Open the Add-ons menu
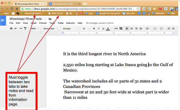Image resolution: width=180 pixels, height=110 pixels. pyautogui.click(x=70, y=23)
